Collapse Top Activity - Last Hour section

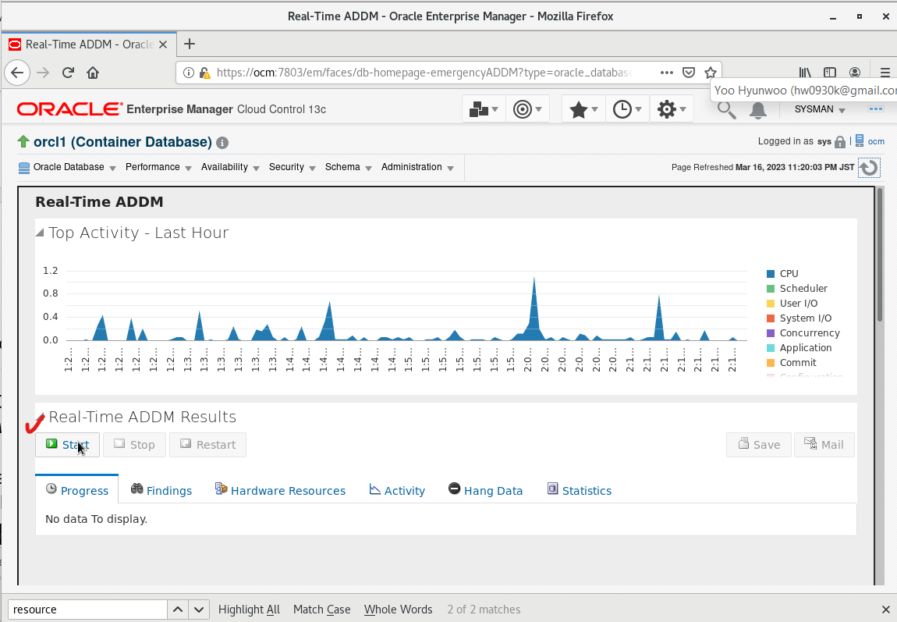click(40, 233)
